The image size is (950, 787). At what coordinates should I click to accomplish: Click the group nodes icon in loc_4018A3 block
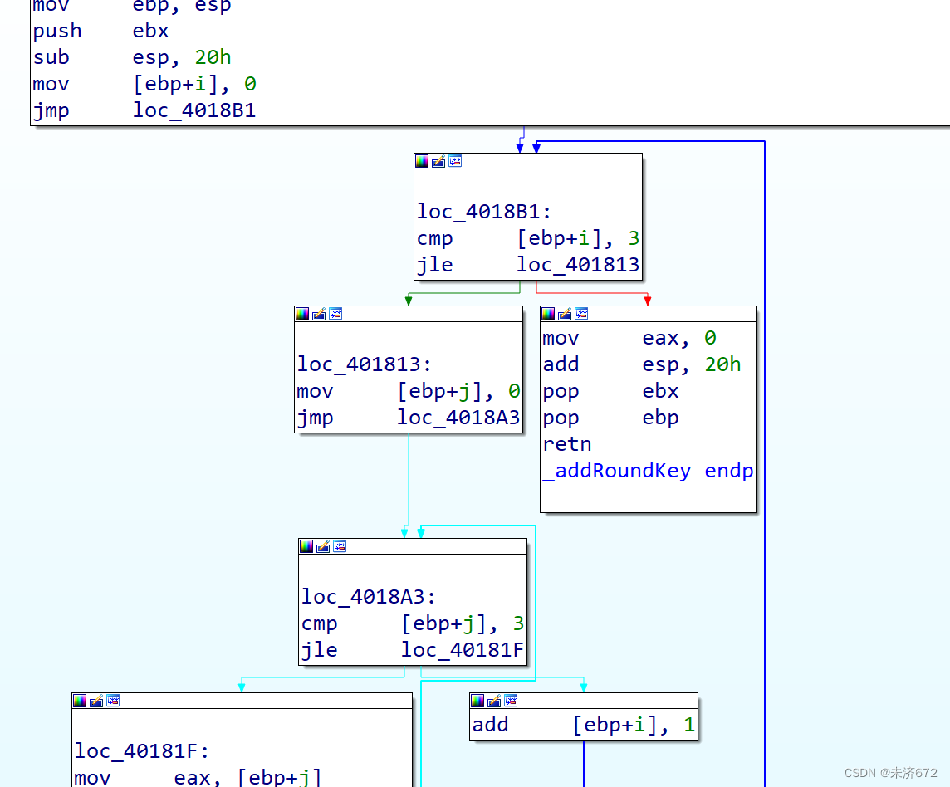(x=340, y=546)
